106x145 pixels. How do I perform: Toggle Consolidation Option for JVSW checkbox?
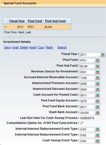(x=82, y=124)
